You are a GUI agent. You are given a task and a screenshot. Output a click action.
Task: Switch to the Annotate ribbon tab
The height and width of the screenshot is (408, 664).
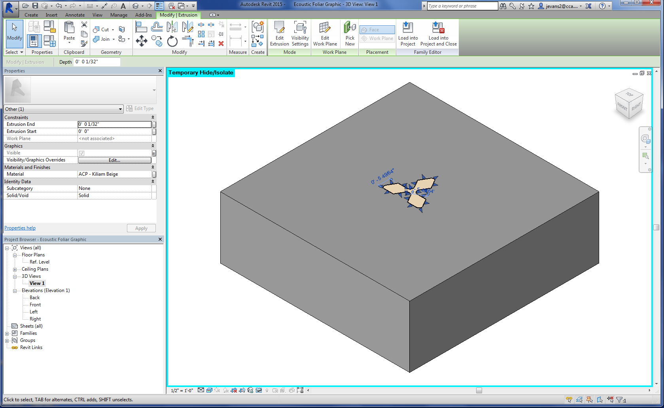click(75, 15)
